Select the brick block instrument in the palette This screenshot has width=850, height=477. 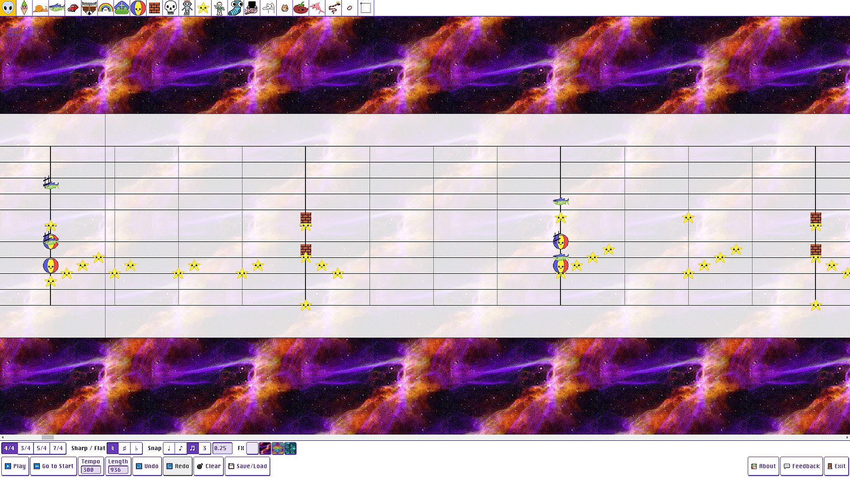154,8
